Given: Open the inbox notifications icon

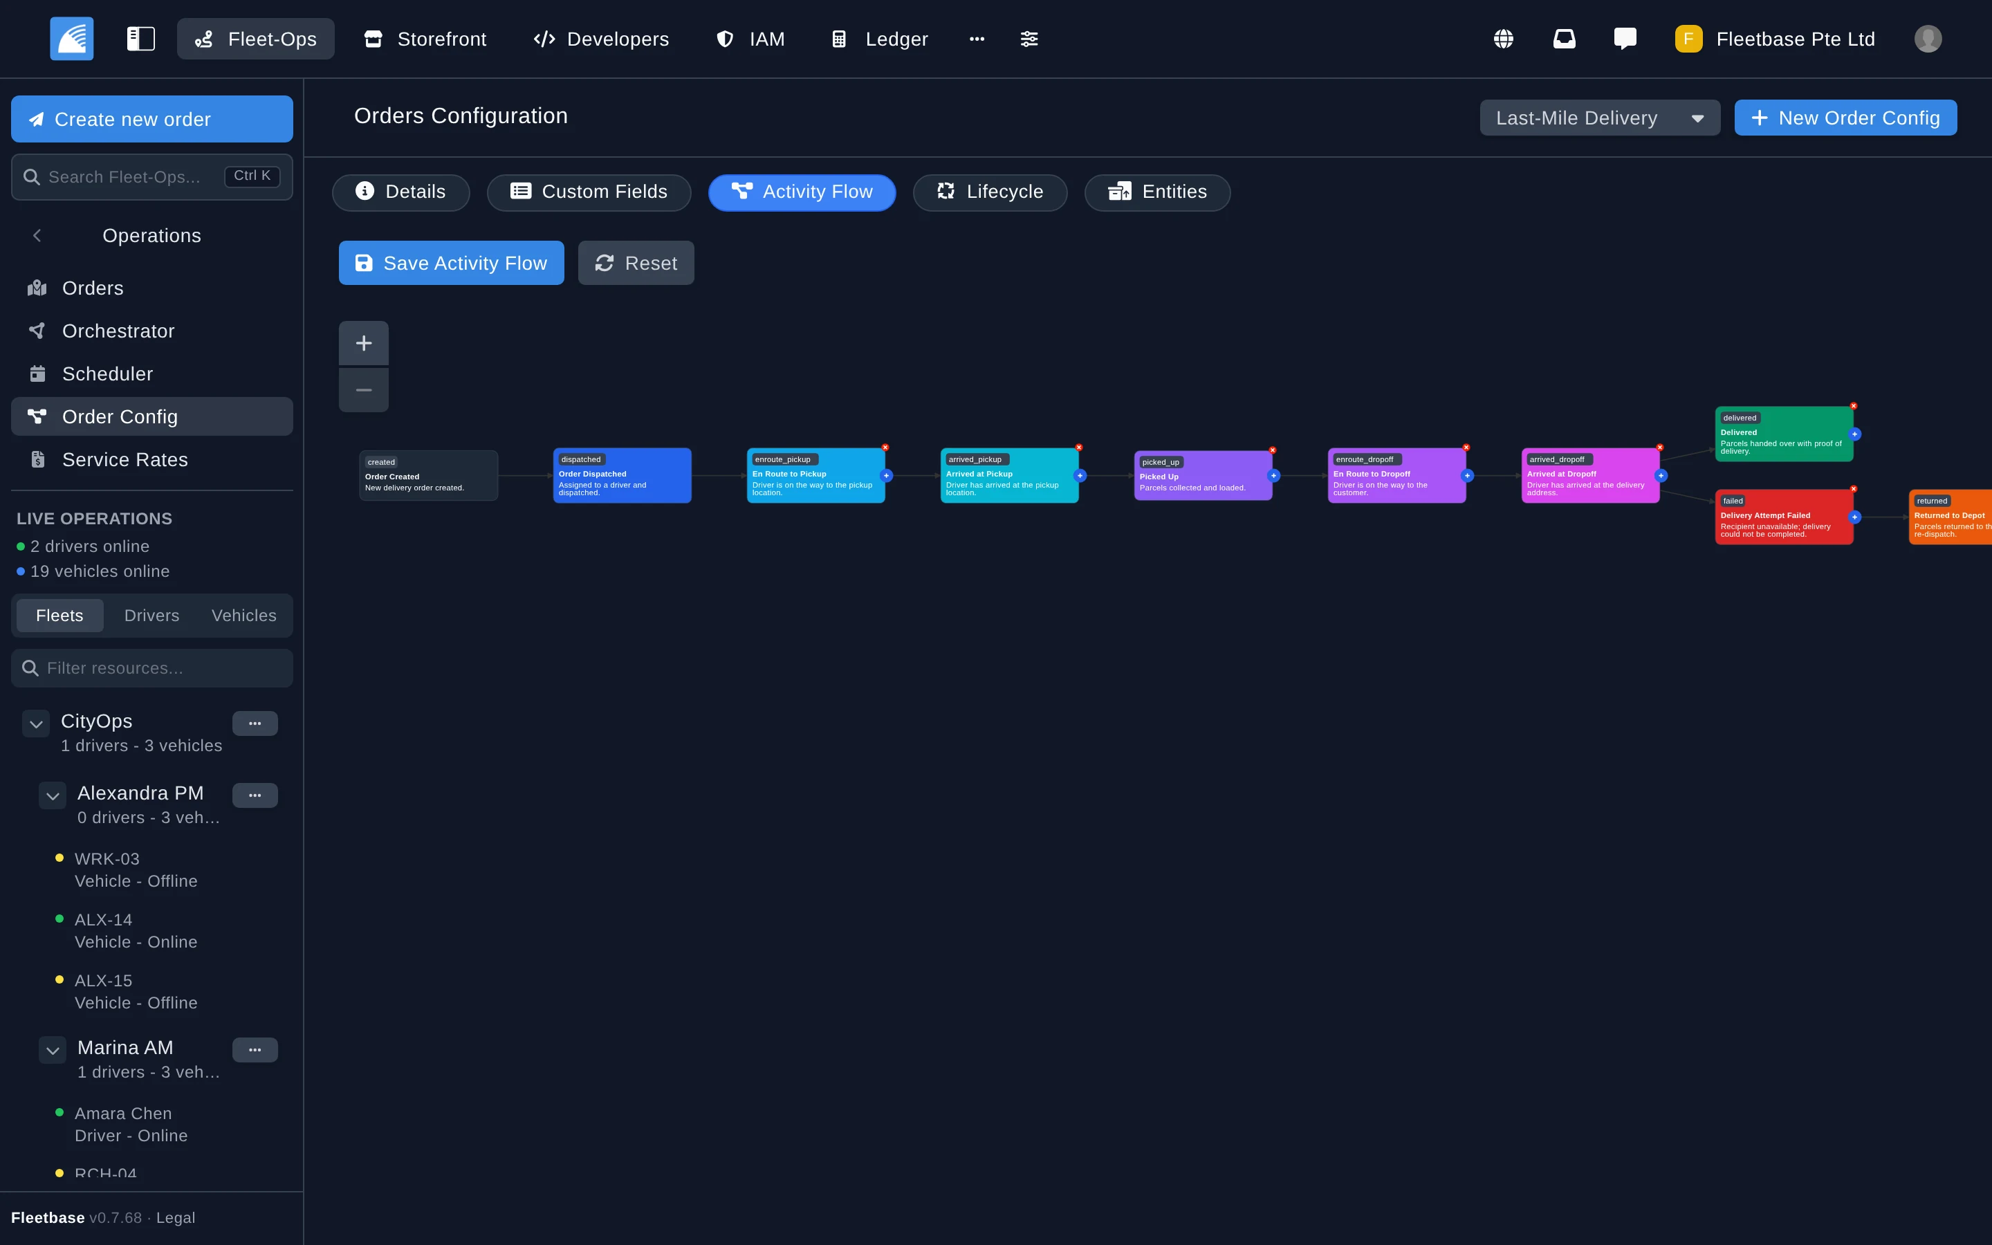Looking at the screenshot, I should point(1564,39).
